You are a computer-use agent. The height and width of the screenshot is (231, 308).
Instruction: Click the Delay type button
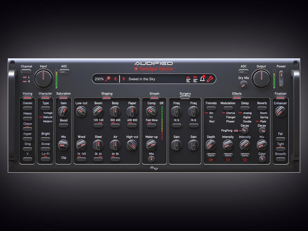point(245,108)
